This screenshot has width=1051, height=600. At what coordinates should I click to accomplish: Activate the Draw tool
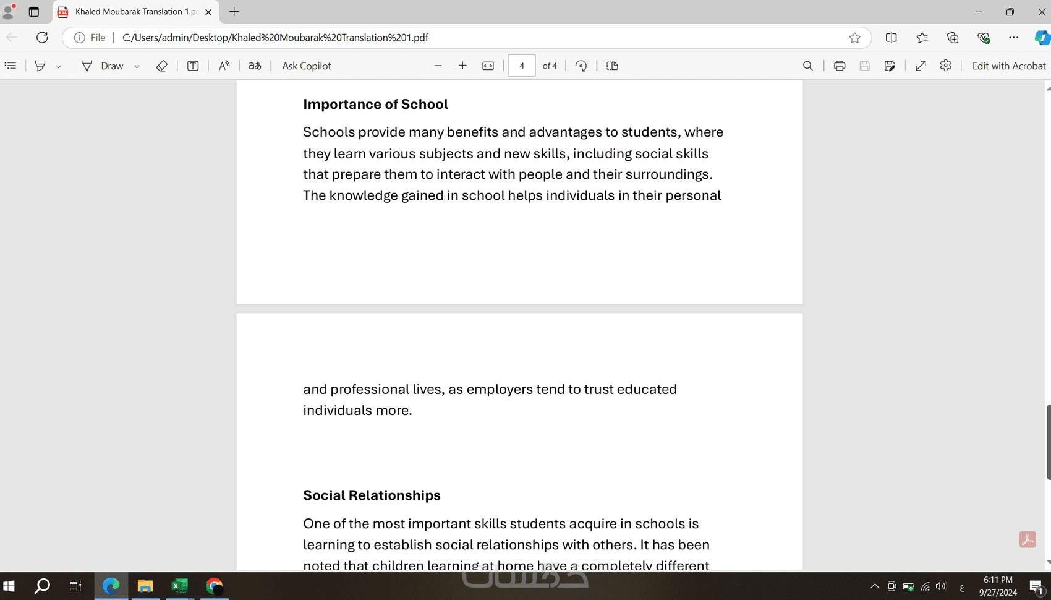102,66
